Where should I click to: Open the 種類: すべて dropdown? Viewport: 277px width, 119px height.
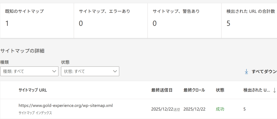coord(29,71)
